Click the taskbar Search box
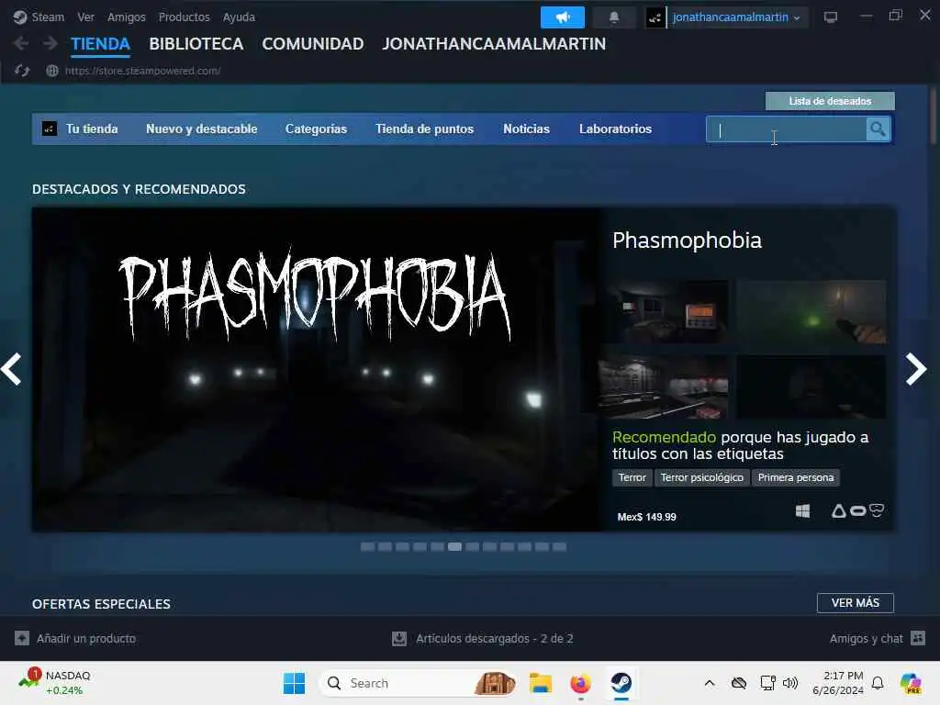Viewport: 940px width, 705px height. coord(419,683)
